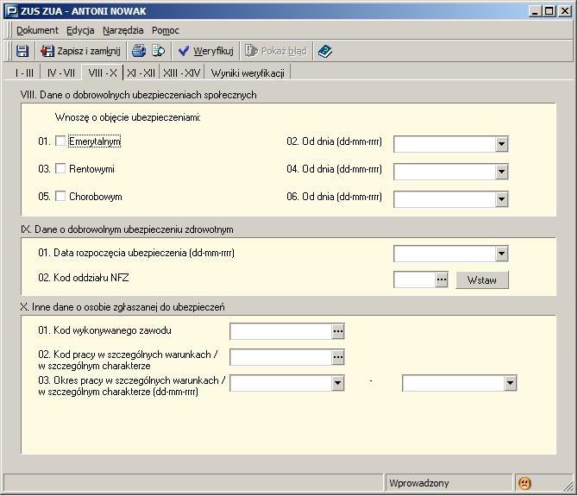Open the print preview icon
The width and height of the screenshot is (578, 496).
(x=159, y=51)
